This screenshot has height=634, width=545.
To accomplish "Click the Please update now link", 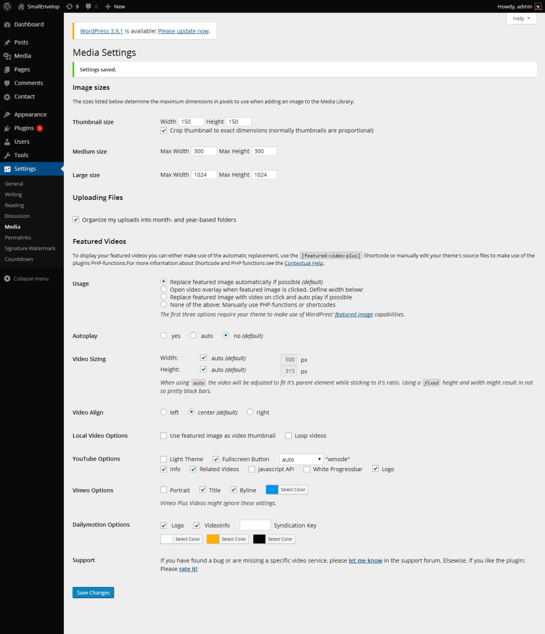I will pos(183,31).
